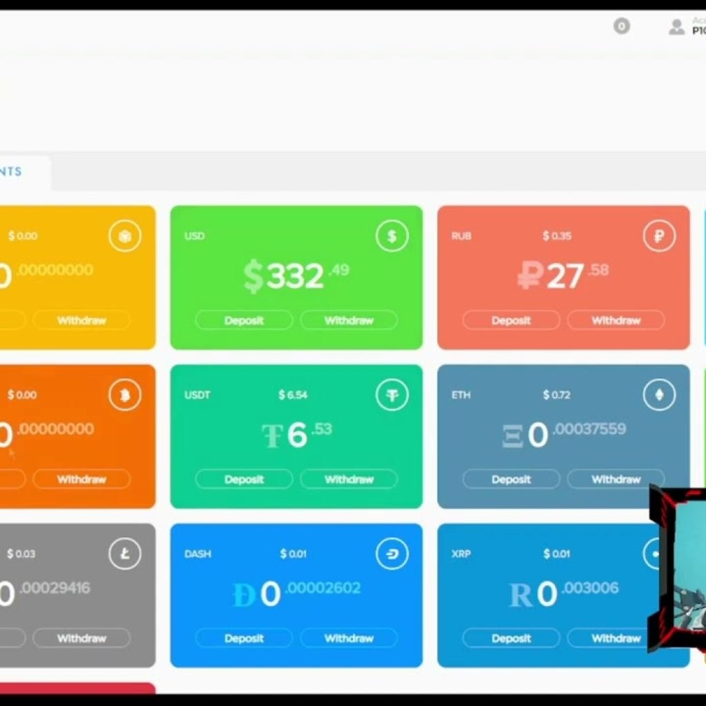Click the notification counter badge showing 0
The image size is (706, 706).
(621, 27)
